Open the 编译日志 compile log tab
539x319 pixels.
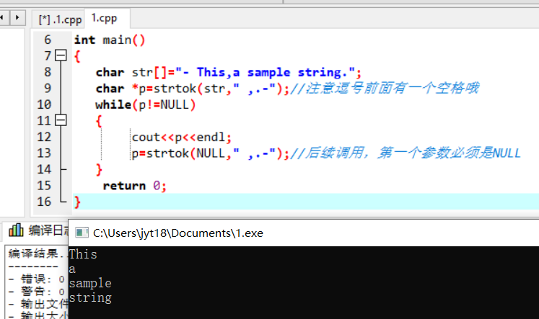pyautogui.click(x=48, y=230)
